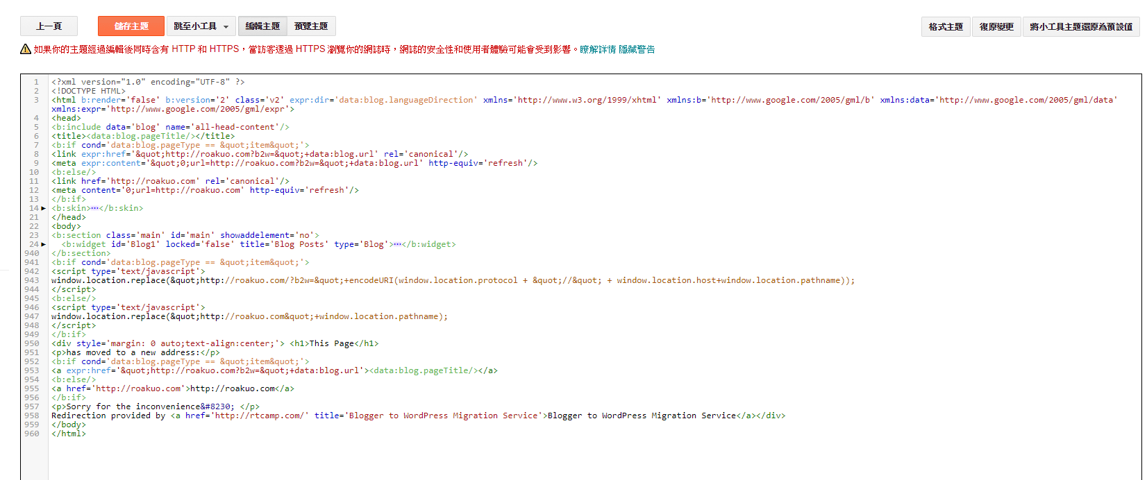The width and height of the screenshot is (1147, 480).
Task: Click the div with <h1>This Page line
Action: [x=215, y=343]
